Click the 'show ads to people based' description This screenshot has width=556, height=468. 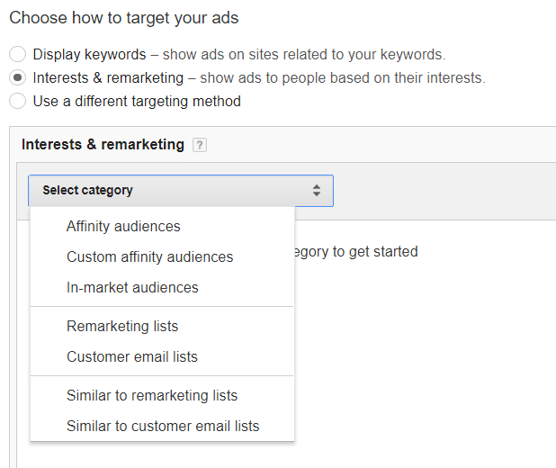(x=343, y=78)
